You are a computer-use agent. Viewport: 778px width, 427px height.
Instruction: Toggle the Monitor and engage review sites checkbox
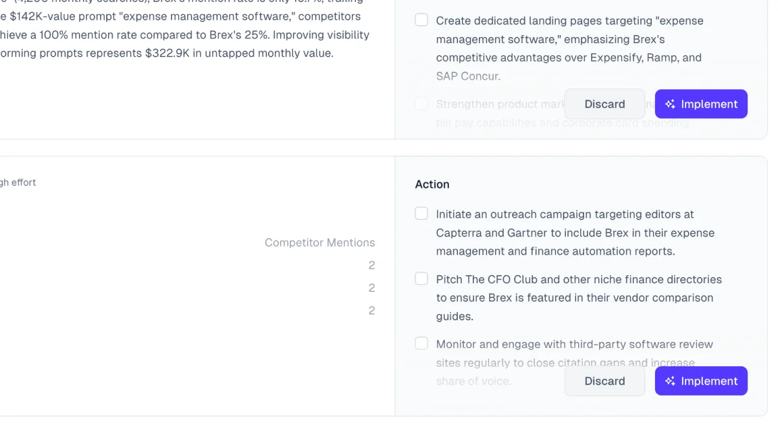(421, 343)
